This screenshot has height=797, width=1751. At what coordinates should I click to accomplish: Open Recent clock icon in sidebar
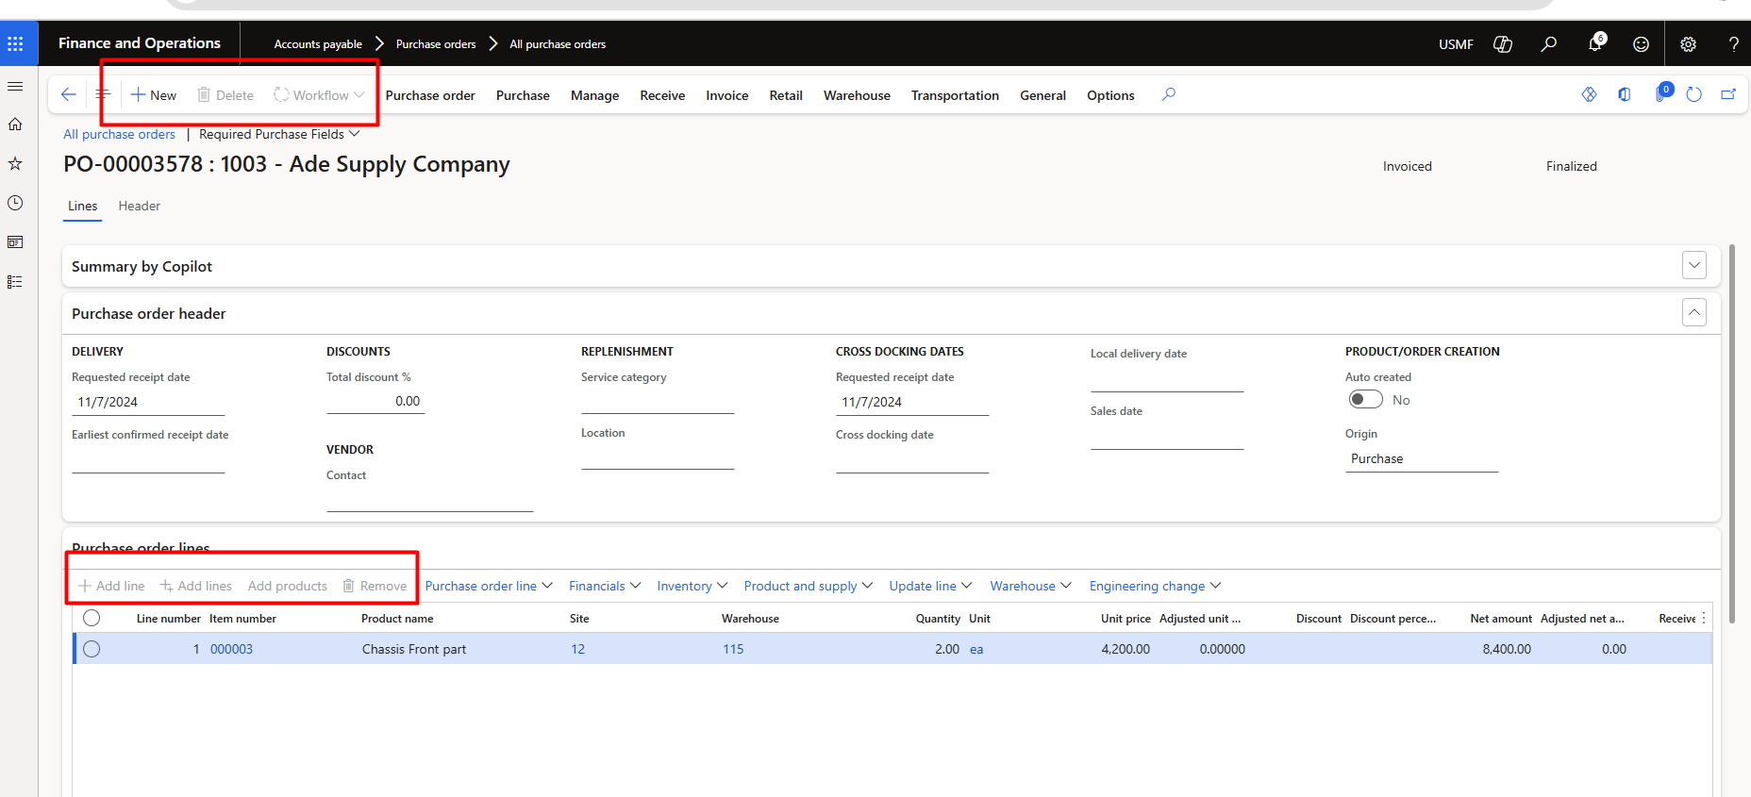tap(15, 203)
